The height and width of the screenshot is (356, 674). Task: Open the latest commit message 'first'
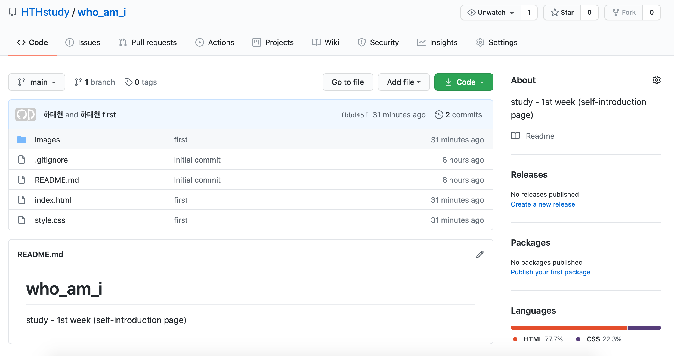(x=109, y=115)
